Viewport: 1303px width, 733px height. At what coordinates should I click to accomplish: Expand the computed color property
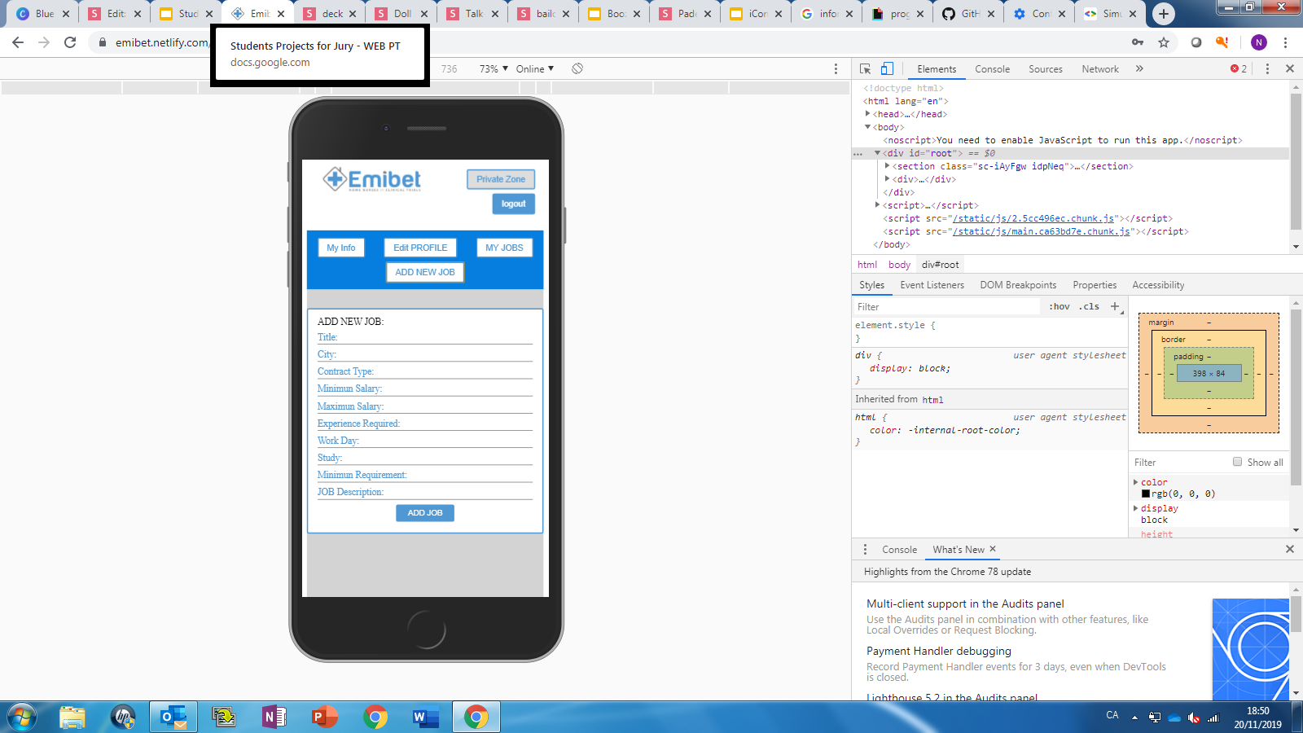(x=1136, y=482)
